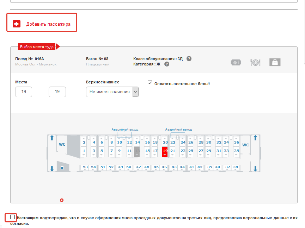
Task: Click the meal service icon
Action: (x=255, y=63)
